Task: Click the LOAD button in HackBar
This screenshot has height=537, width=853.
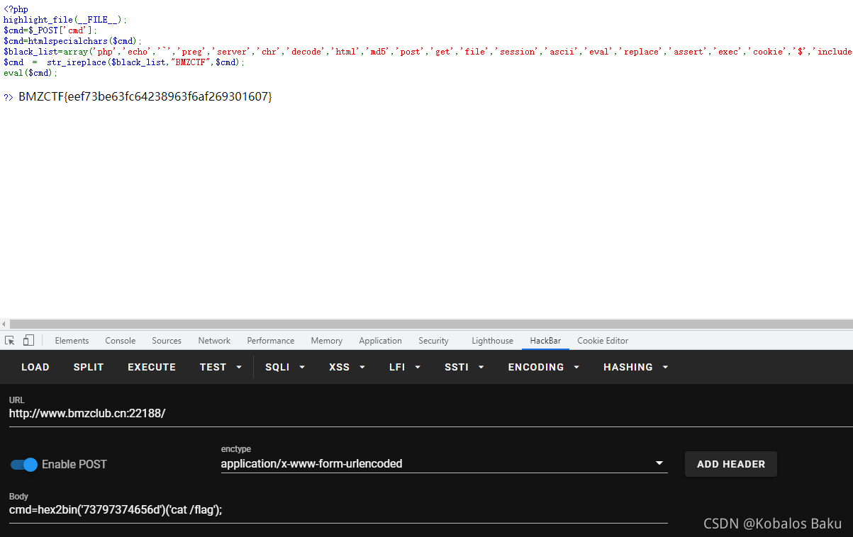Action: [35, 367]
